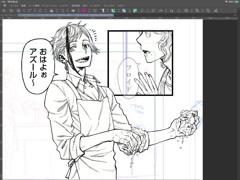Click the Wi-Fi status icon

click(x=226, y=2)
